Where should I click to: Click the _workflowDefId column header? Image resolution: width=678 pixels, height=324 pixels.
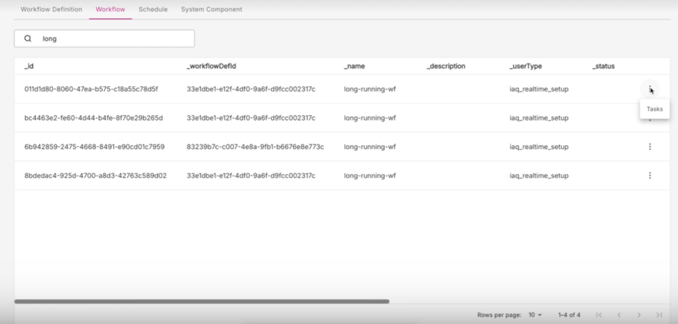(211, 66)
